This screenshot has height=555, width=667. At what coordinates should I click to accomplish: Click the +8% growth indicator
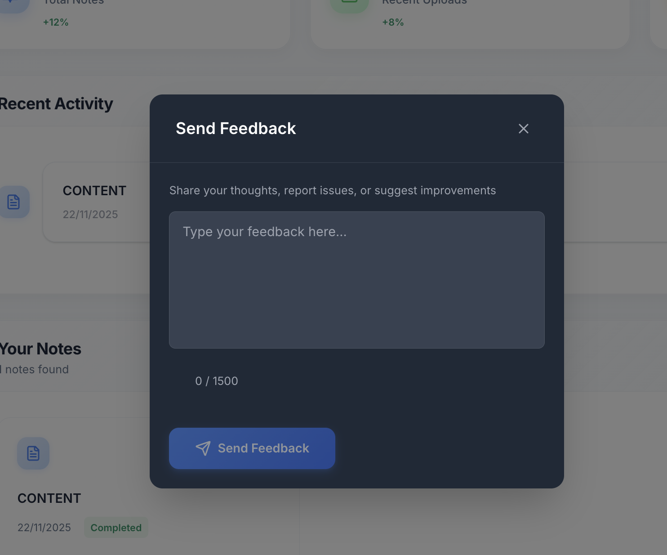click(x=393, y=22)
